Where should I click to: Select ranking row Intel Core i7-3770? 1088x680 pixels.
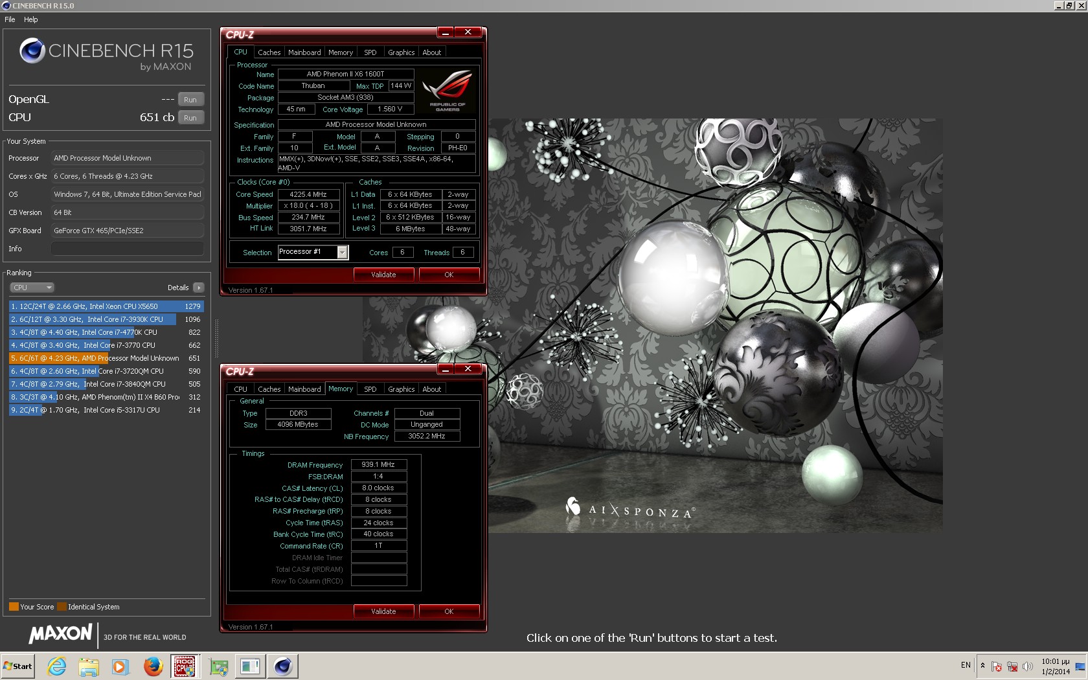[106, 345]
